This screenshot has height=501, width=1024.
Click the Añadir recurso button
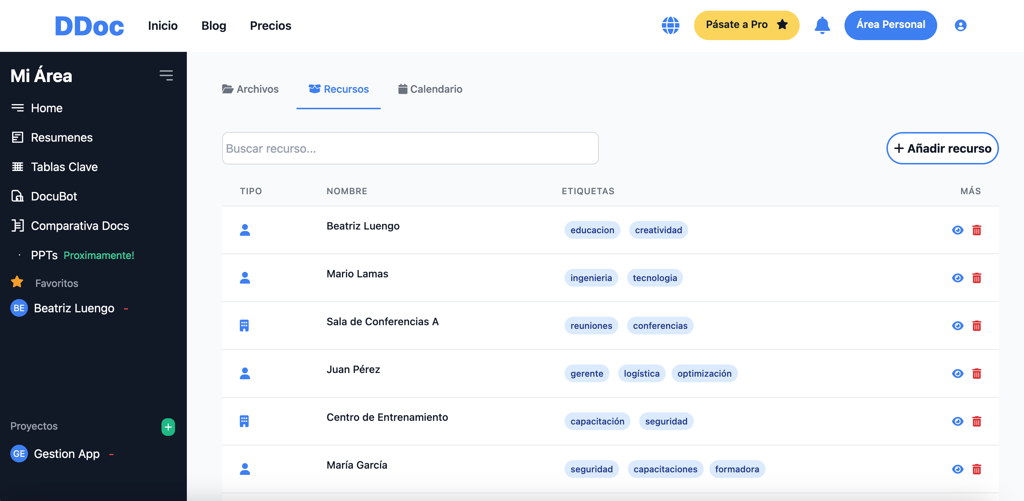pos(942,148)
